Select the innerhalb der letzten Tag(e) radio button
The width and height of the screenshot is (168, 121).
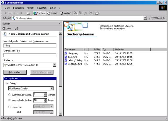click(9, 100)
